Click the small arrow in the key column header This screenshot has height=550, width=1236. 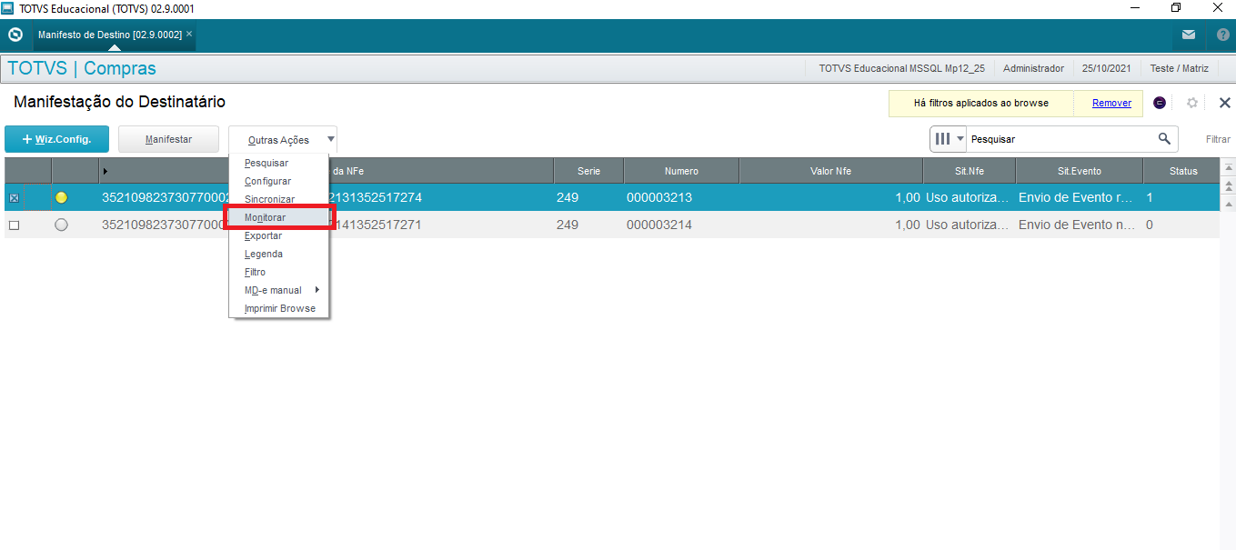click(x=106, y=171)
